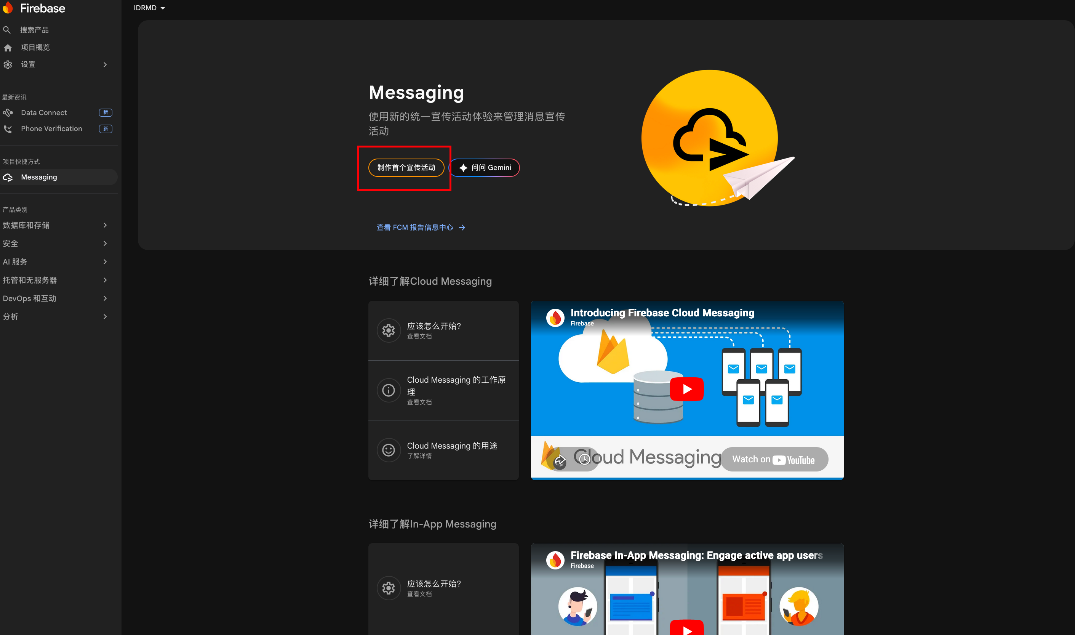Click the Gemini sparkle icon
The width and height of the screenshot is (1075, 635).
pos(463,168)
